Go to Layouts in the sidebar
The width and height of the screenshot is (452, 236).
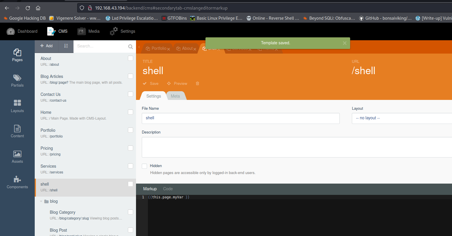17,106
